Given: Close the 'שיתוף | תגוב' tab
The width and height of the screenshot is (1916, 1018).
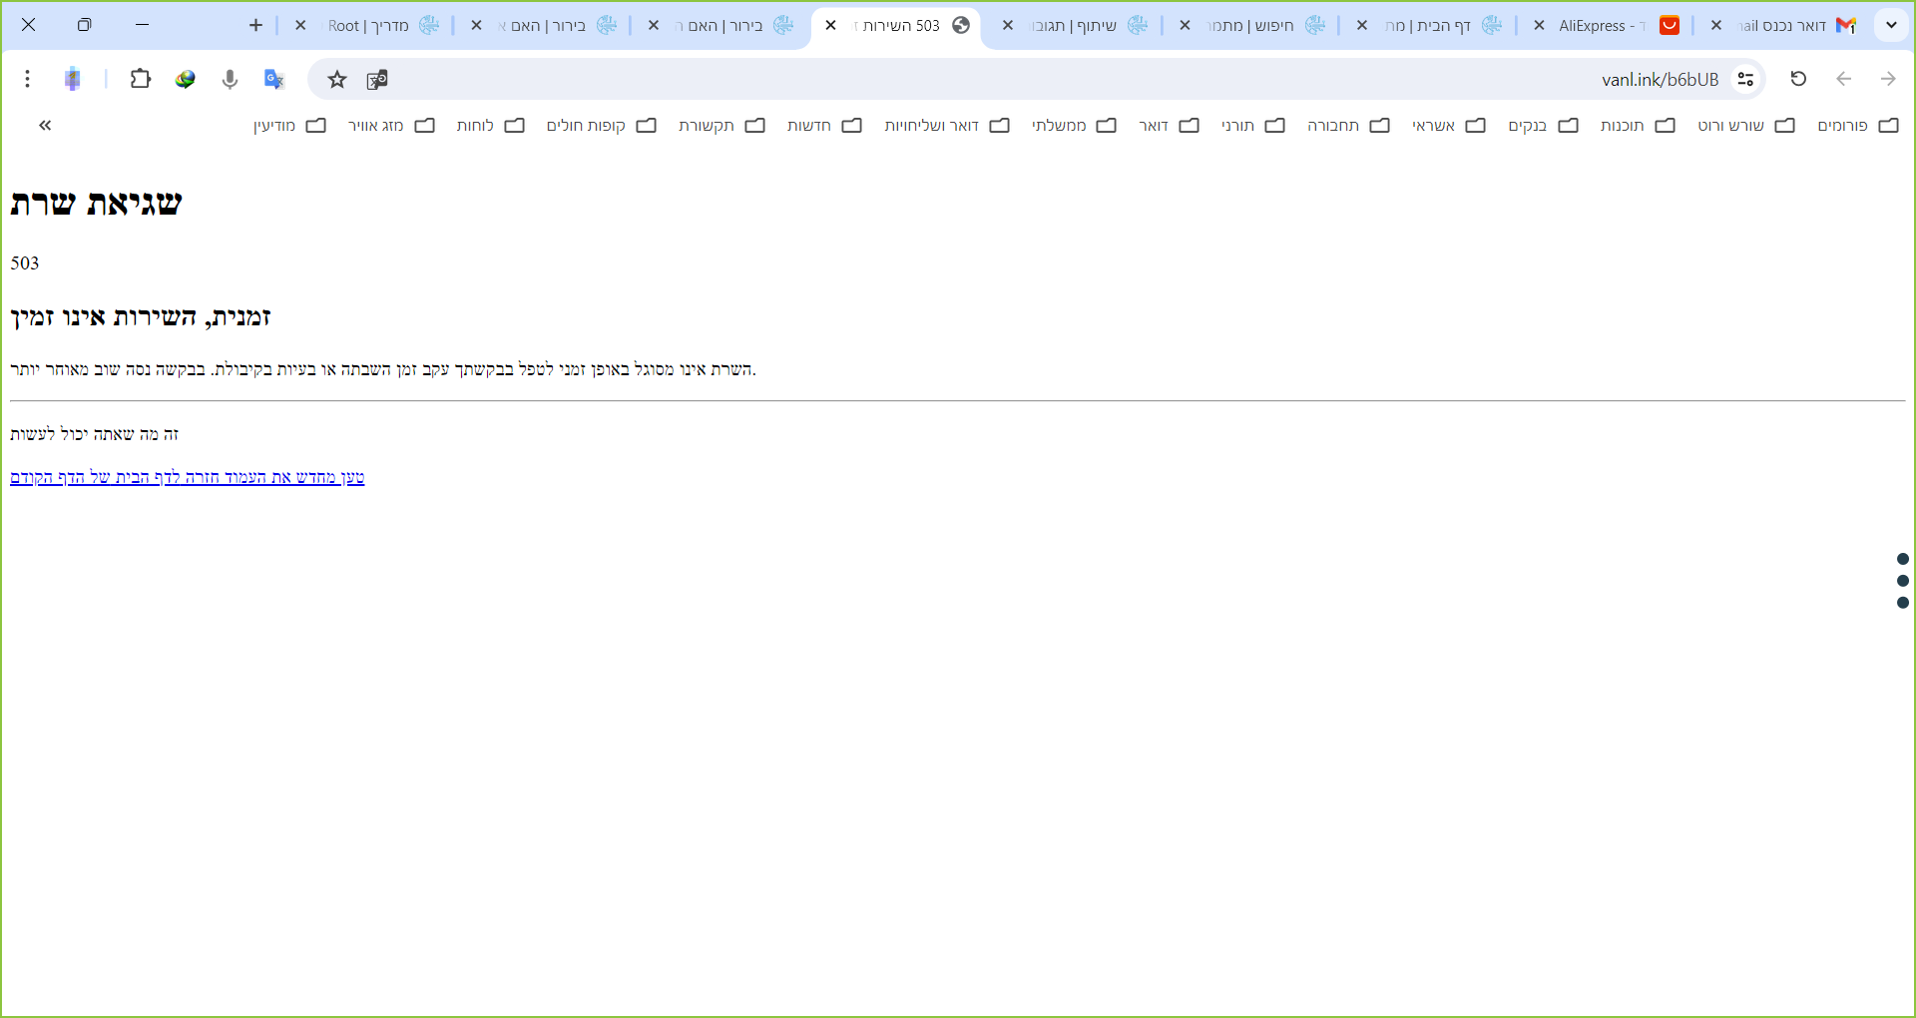Looking at the screenshot, I should coord(1007,26).
